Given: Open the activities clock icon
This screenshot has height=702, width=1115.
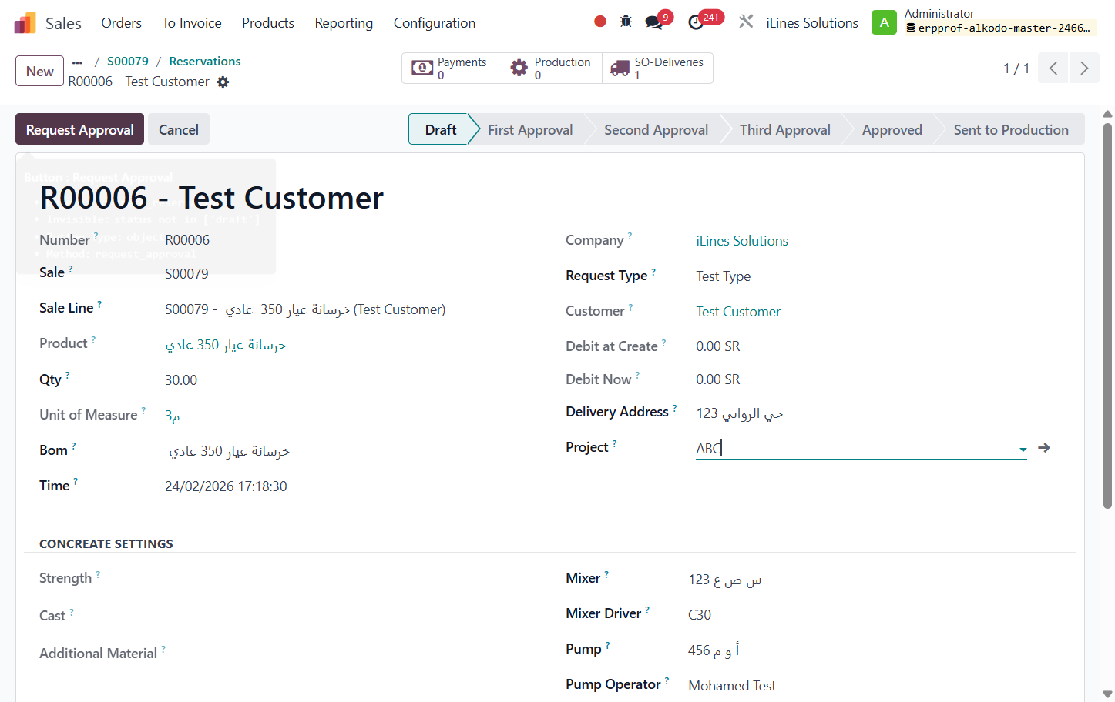Looking at the screenshot, I should 696,22.
